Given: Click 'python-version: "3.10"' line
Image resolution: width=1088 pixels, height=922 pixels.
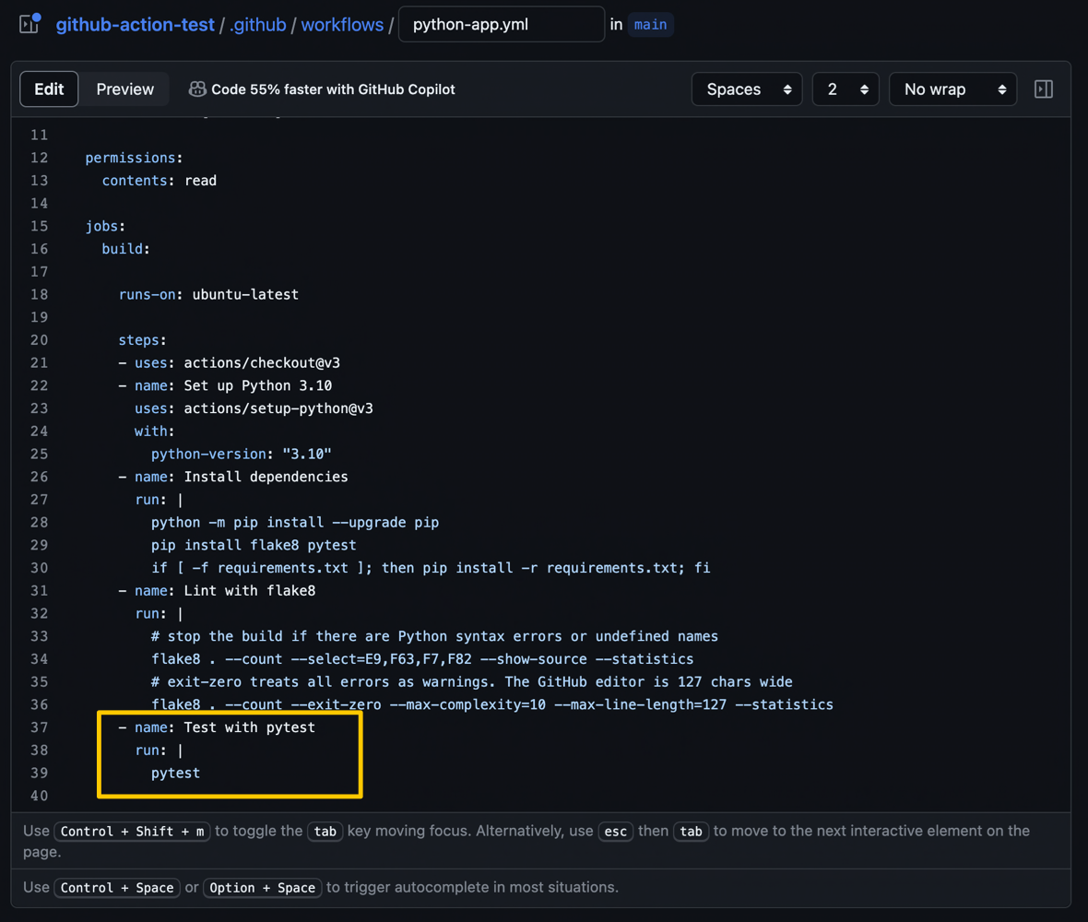Looking at the screenshot, I should click(x=242, y=454).
